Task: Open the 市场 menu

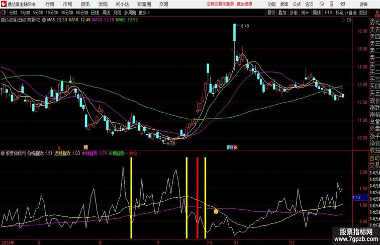Action: pos(67,4)
